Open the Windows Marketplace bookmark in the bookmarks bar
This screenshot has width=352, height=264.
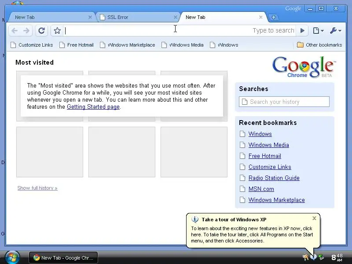pos(128,45)
